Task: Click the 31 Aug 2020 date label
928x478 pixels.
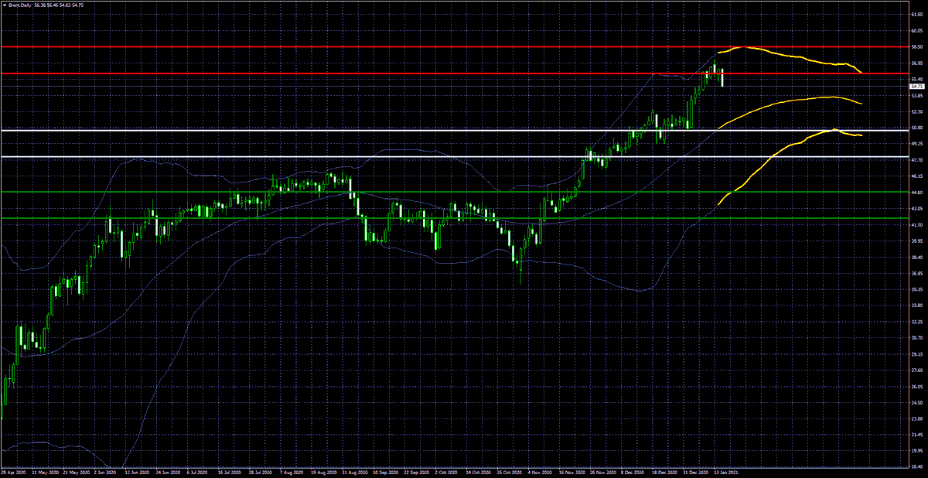Action: (354, 471)
